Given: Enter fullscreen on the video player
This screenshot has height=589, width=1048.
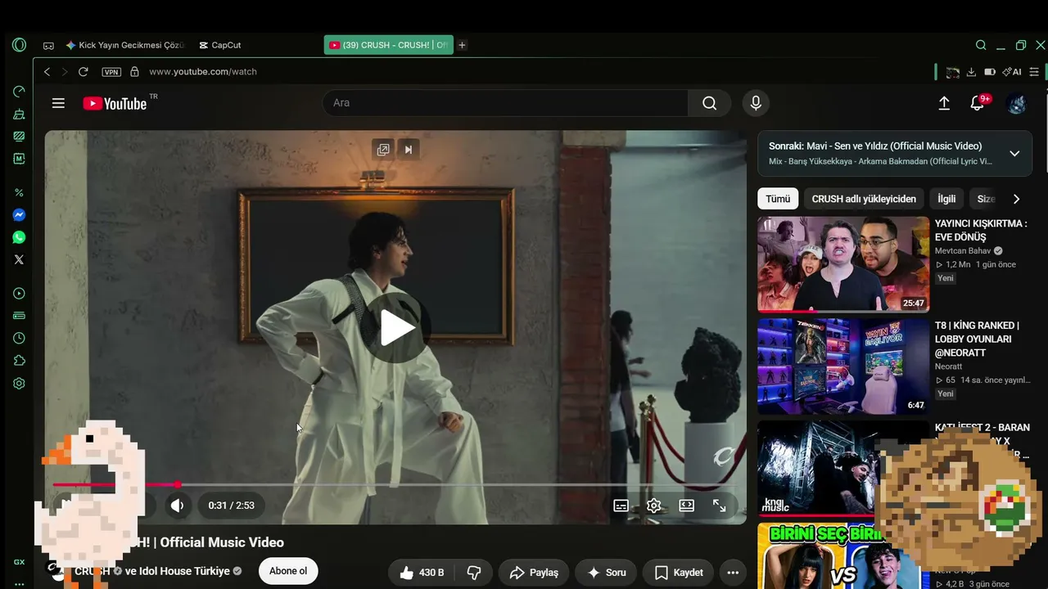Looking at the screenshot, I should (719, 506).
